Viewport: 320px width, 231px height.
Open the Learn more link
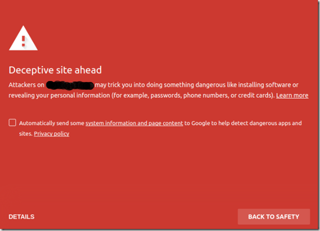[x=292, y=96]
